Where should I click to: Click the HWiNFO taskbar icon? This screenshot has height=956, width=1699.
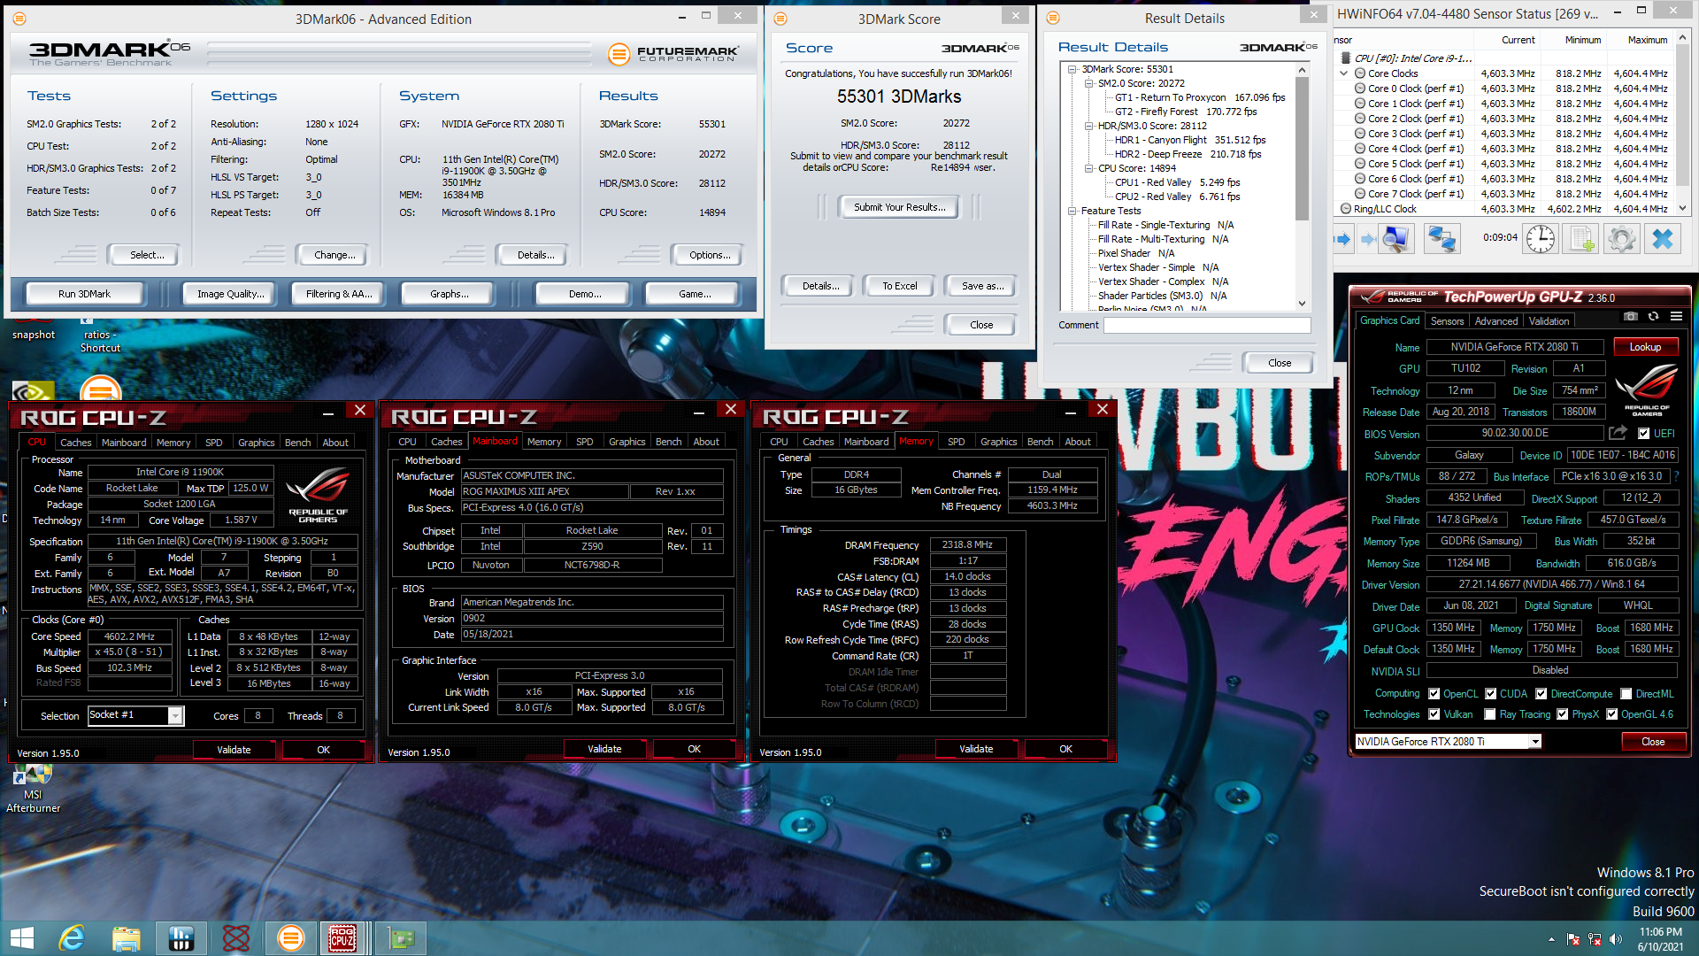[x=181, y=938]
